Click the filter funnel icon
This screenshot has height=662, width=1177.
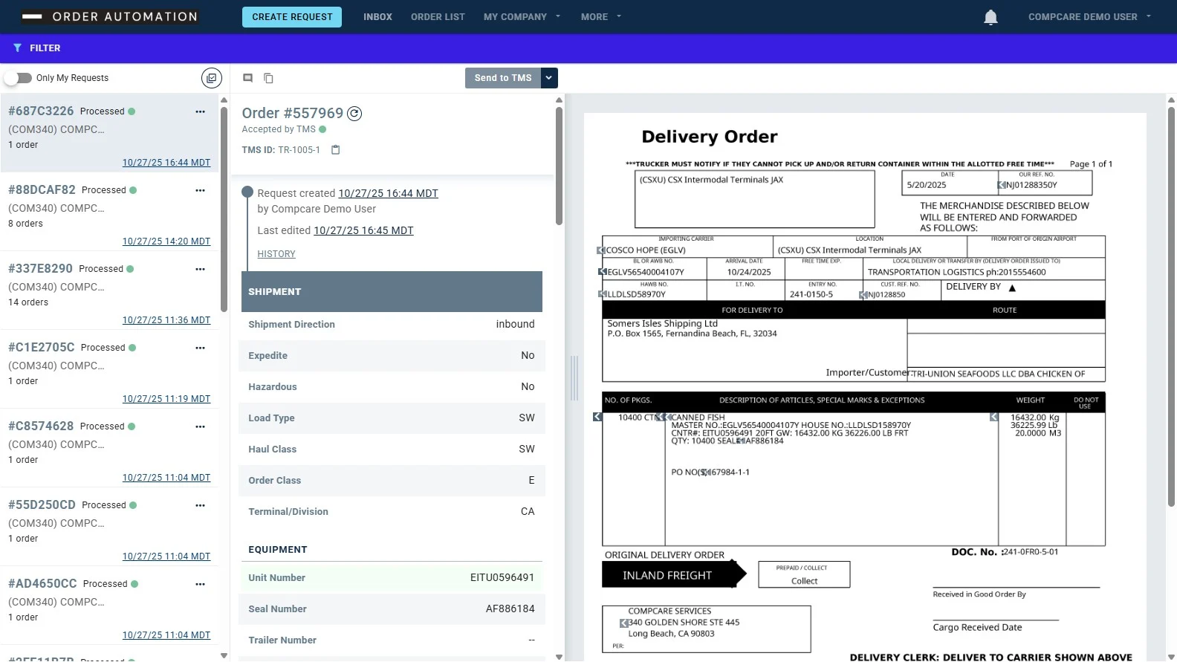(x=17, y=48)
